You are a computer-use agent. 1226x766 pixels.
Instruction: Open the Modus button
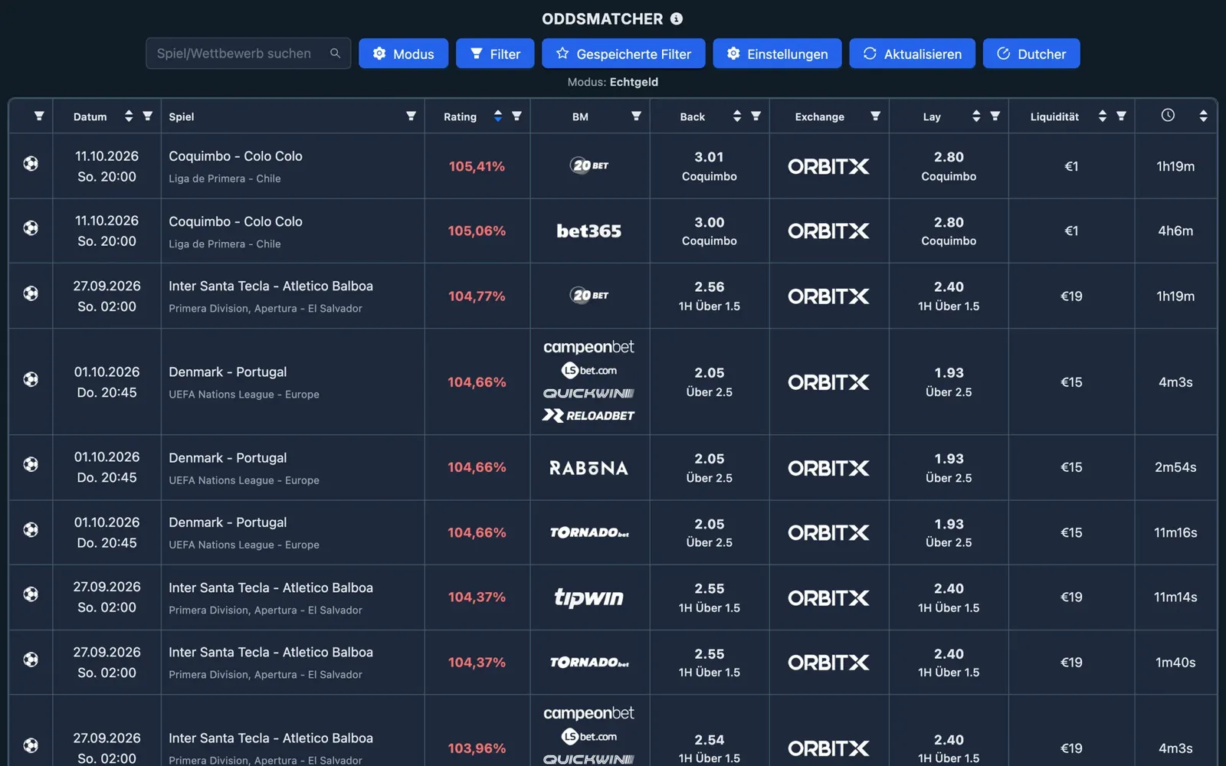(x=404, y=54)
